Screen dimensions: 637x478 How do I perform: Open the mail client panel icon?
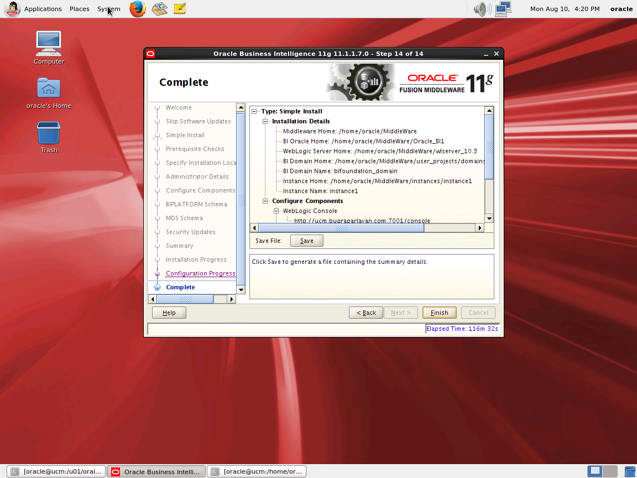pyautogui.click(x=160, y=8)
